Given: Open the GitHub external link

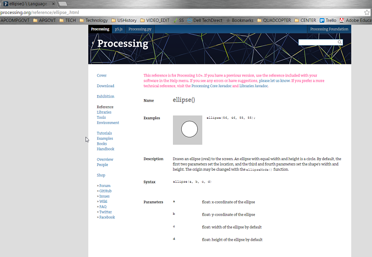Looking at the screenshot, I should 106,191.
